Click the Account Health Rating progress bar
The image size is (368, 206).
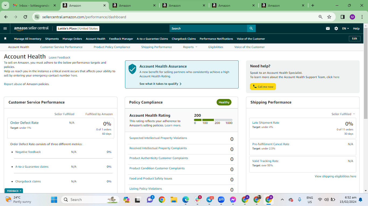pos(213,120)
